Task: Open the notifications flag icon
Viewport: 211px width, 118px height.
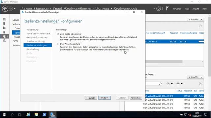Action: pyautogui.click(x=167, y=9)
